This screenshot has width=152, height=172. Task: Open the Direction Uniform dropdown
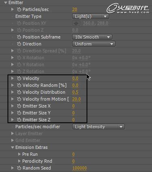coord(94,44)
